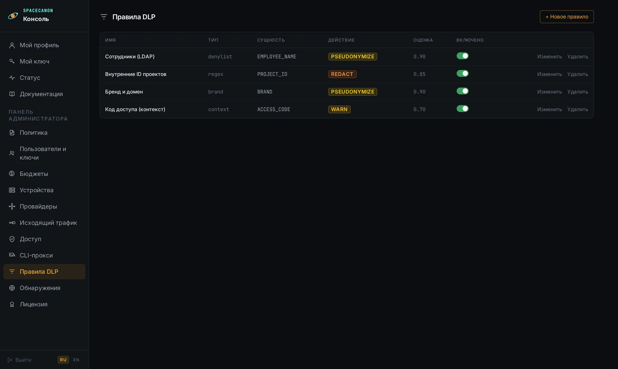Click the + Новое правило button
The image size is (618, 369).
[566, 17]
